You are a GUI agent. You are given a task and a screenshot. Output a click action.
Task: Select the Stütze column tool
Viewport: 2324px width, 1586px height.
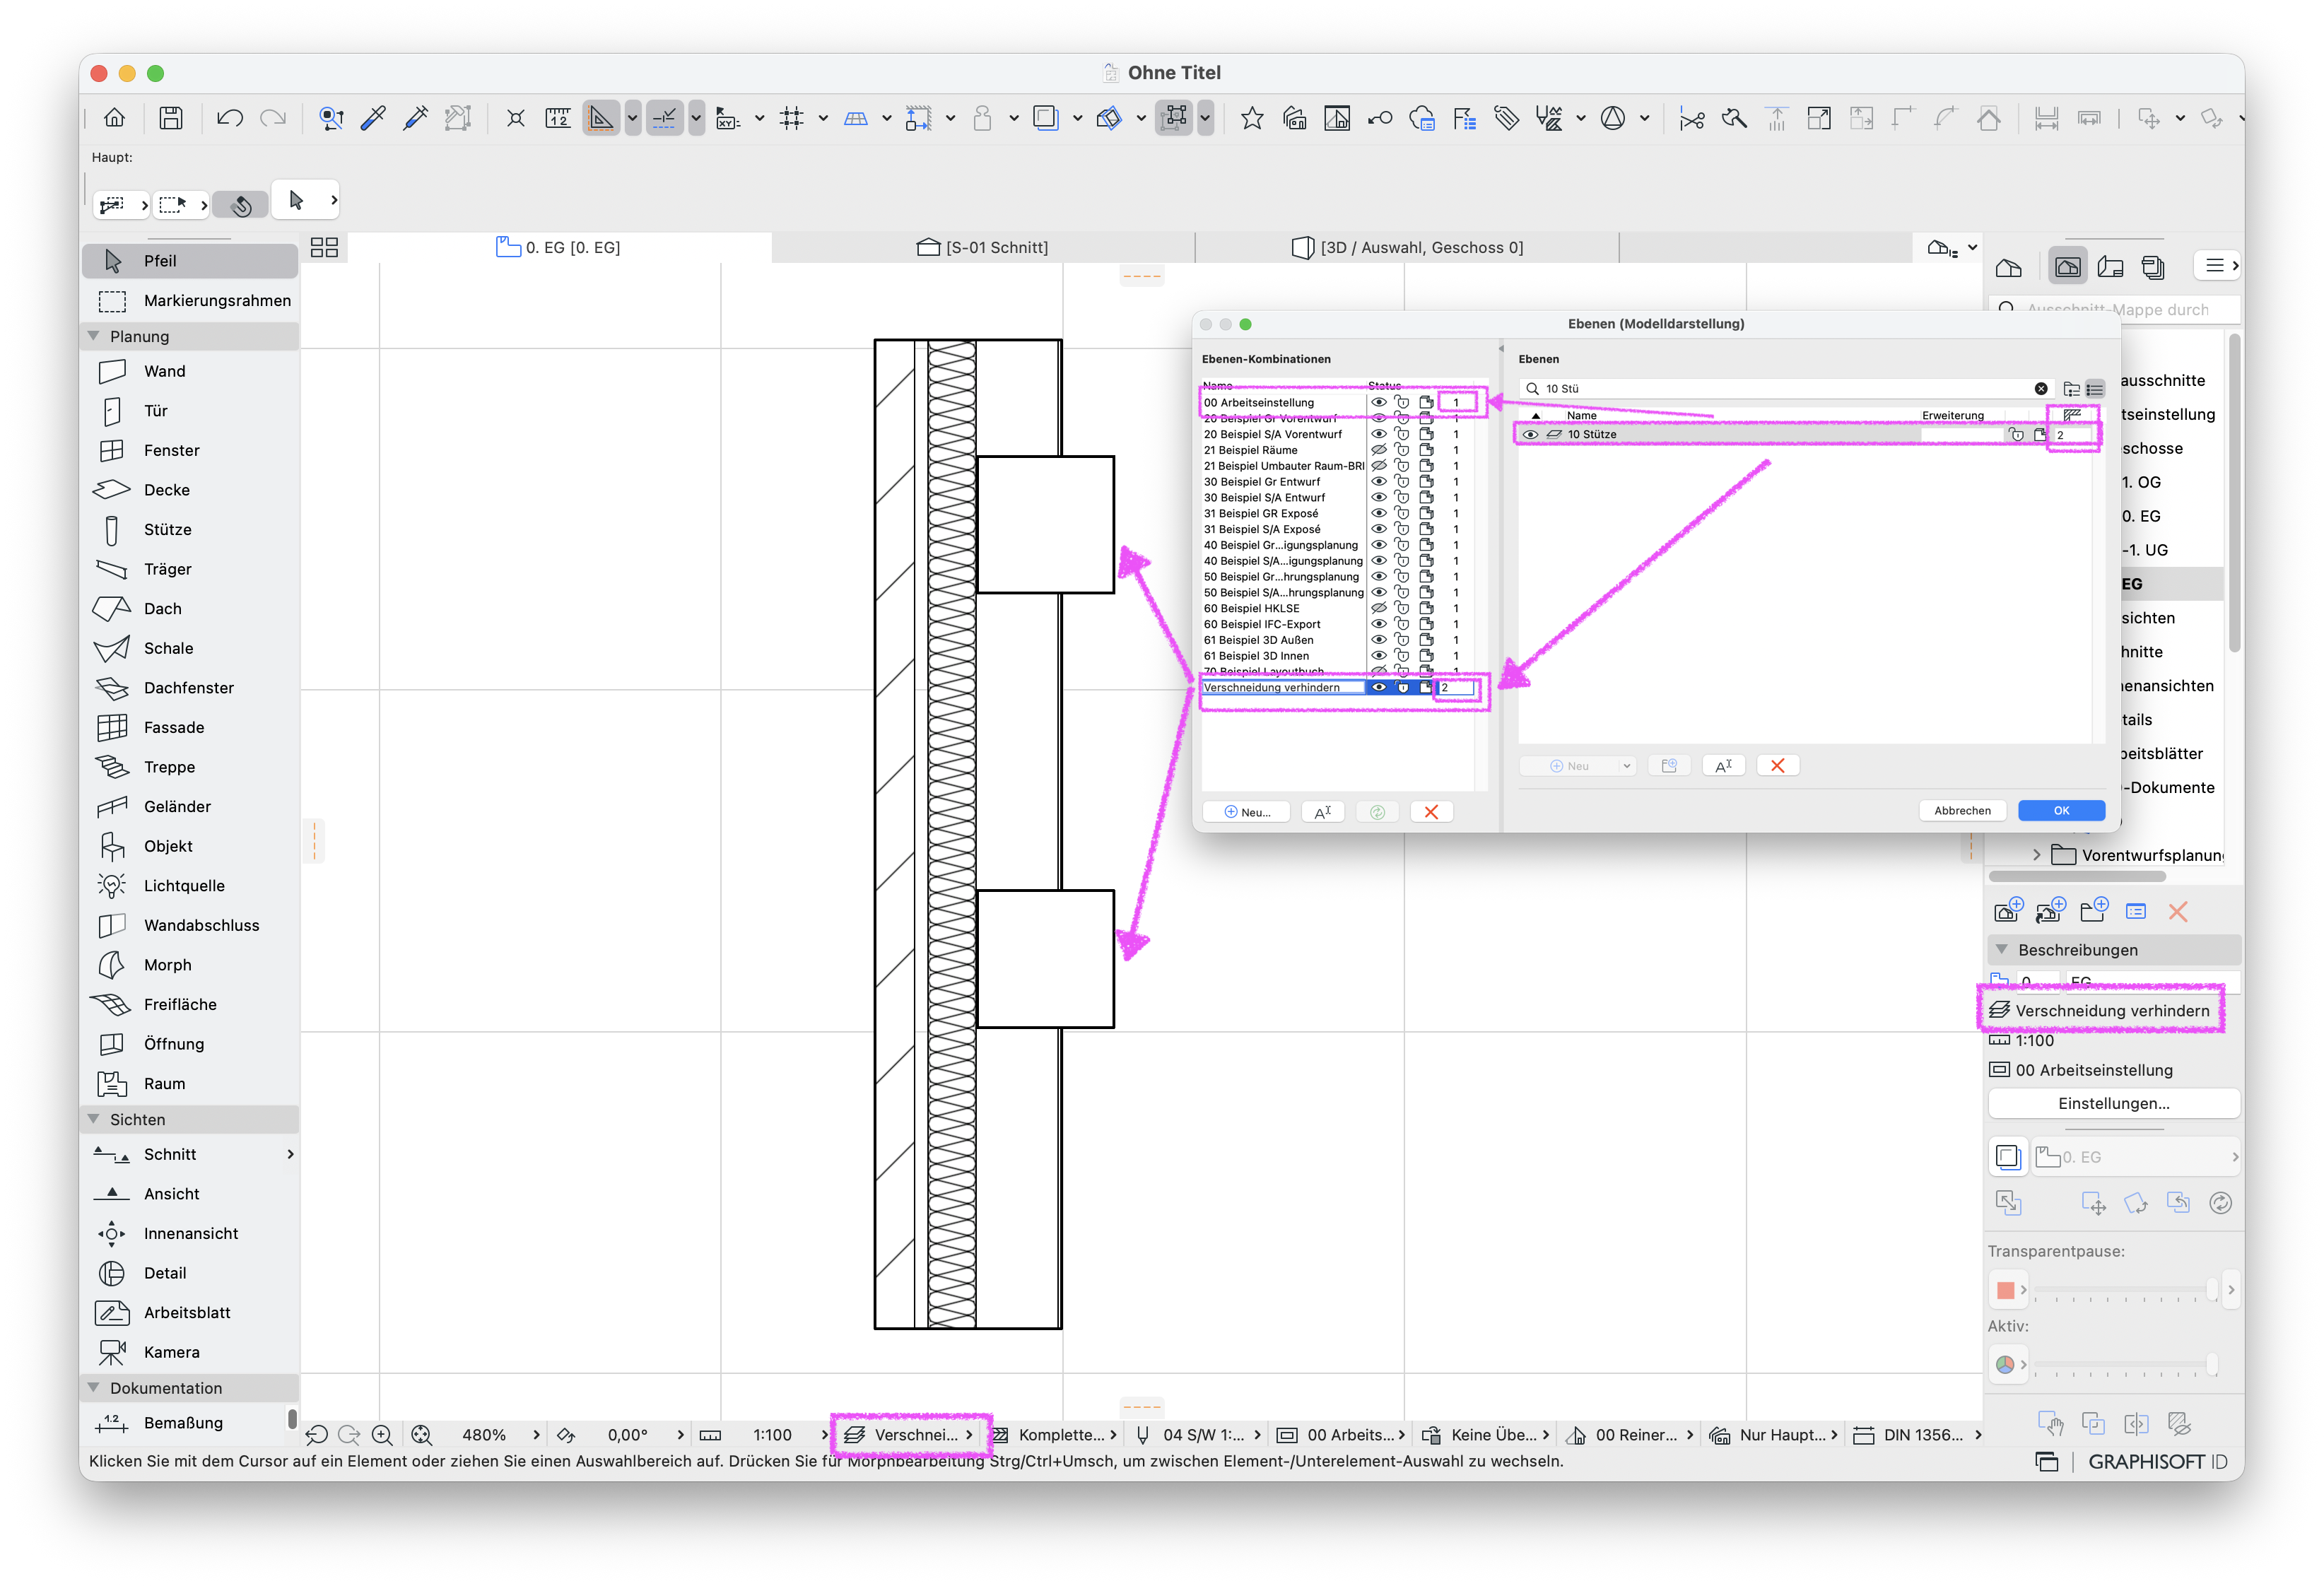pyautogui.click(x=190, y=529)
